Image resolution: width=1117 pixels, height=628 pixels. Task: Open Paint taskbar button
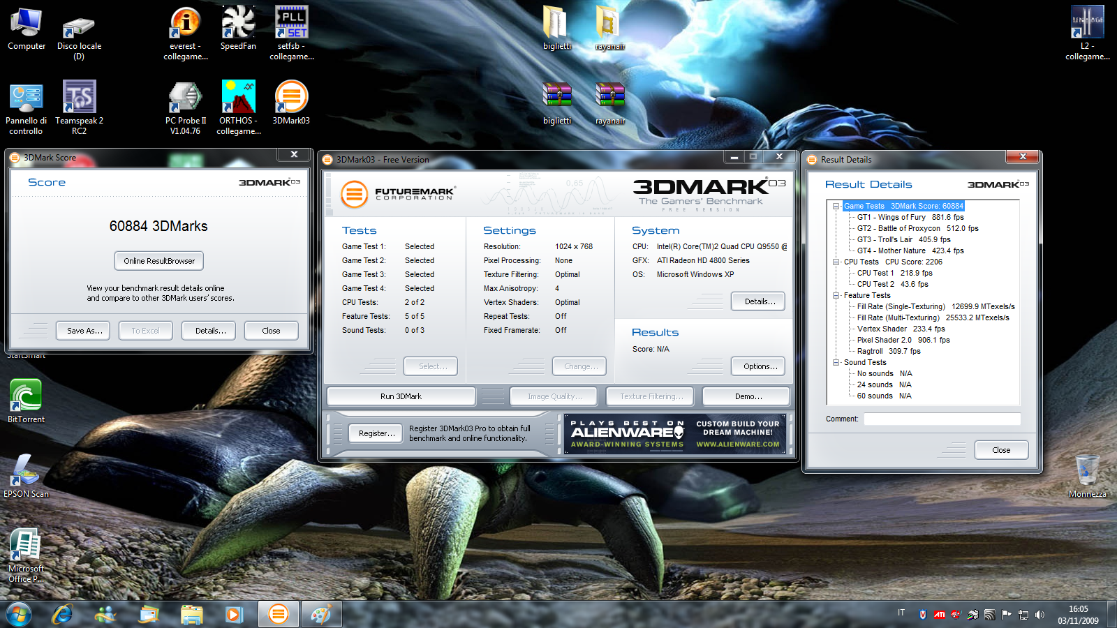click(321, 614)
